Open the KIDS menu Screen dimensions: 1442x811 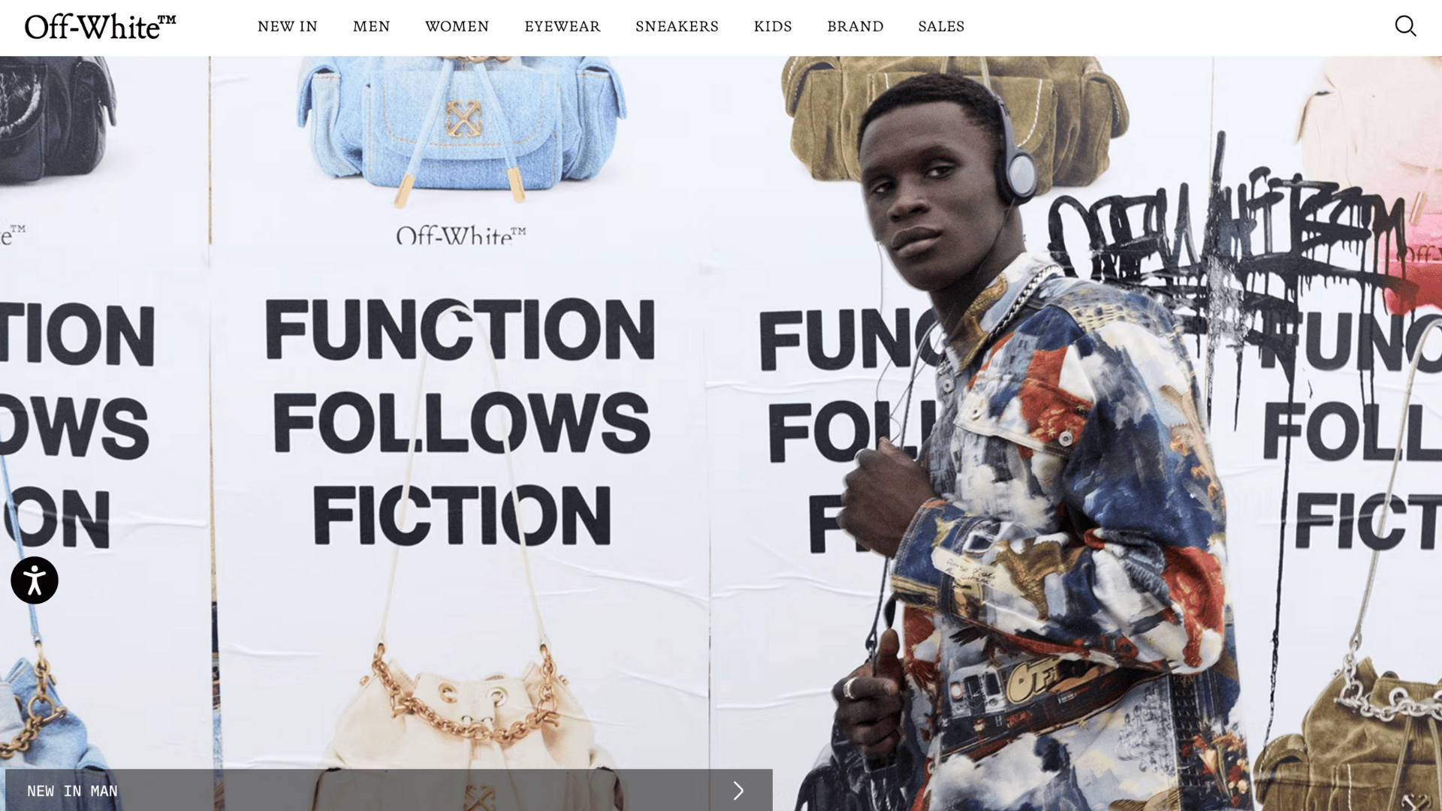point(773,26)
